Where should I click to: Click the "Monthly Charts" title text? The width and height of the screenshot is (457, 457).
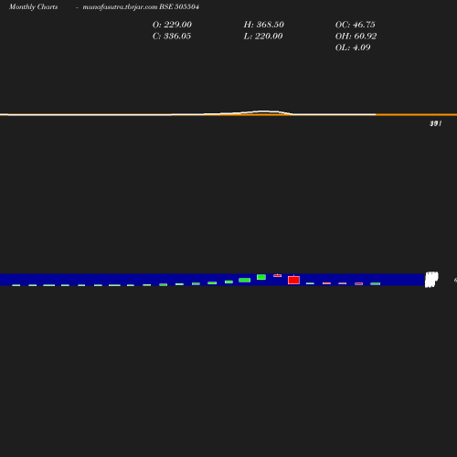[x=34, y=7]
